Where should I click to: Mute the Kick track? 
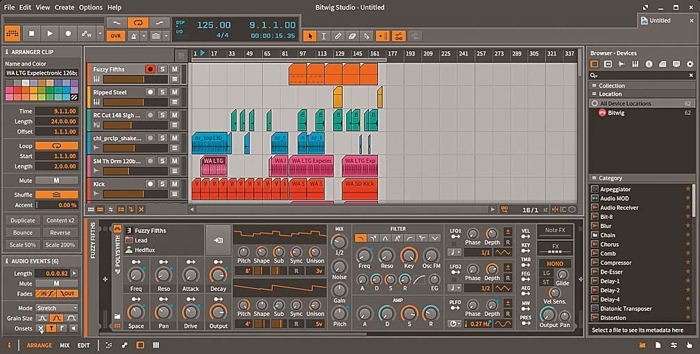coord(175,184)
